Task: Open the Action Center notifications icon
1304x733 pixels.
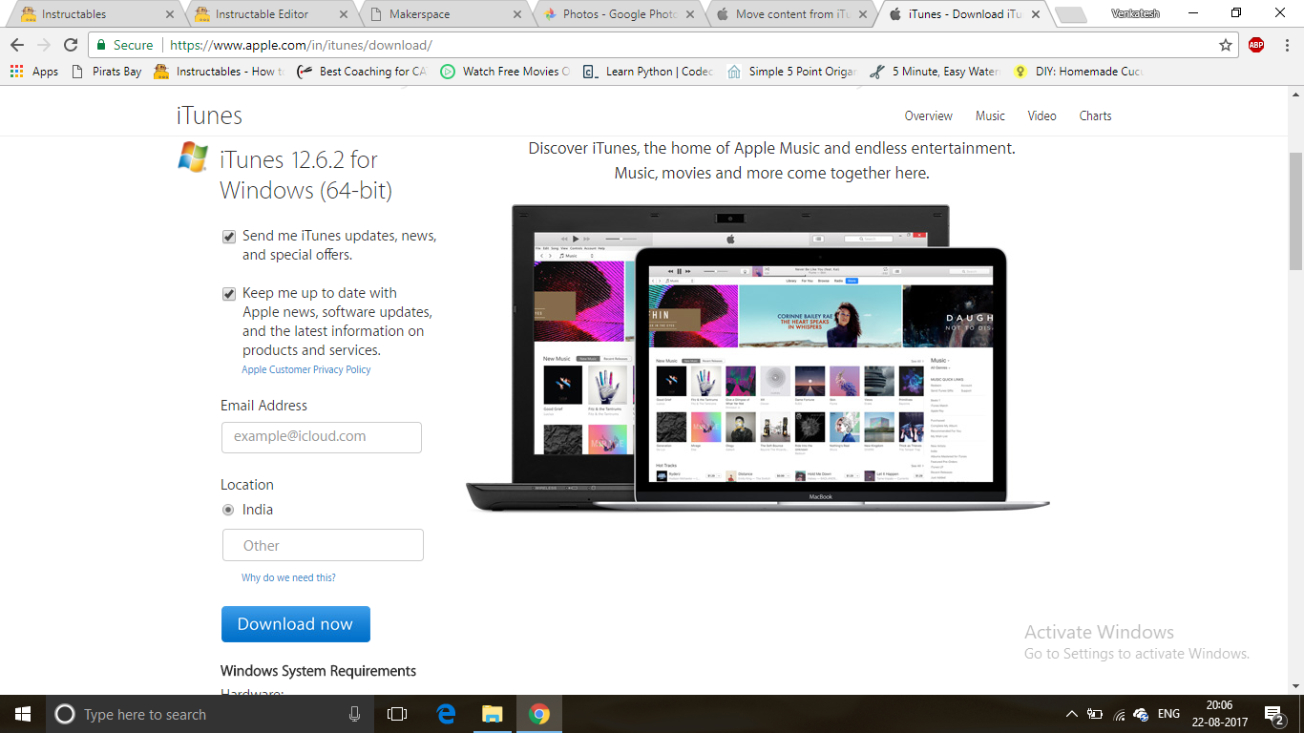Action: click(x=1273, y=714)
